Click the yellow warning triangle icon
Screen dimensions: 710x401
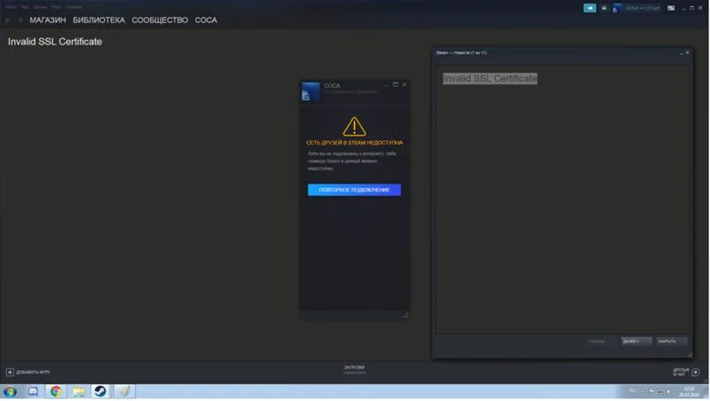point(354,126)
